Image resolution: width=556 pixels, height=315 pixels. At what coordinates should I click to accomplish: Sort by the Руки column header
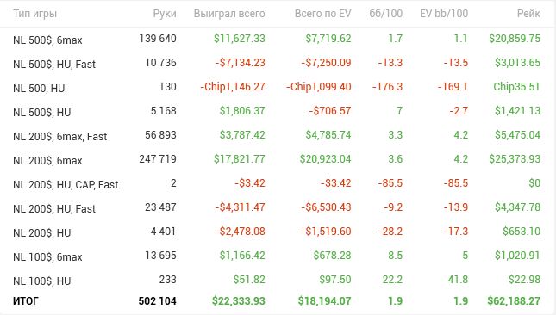165,14
